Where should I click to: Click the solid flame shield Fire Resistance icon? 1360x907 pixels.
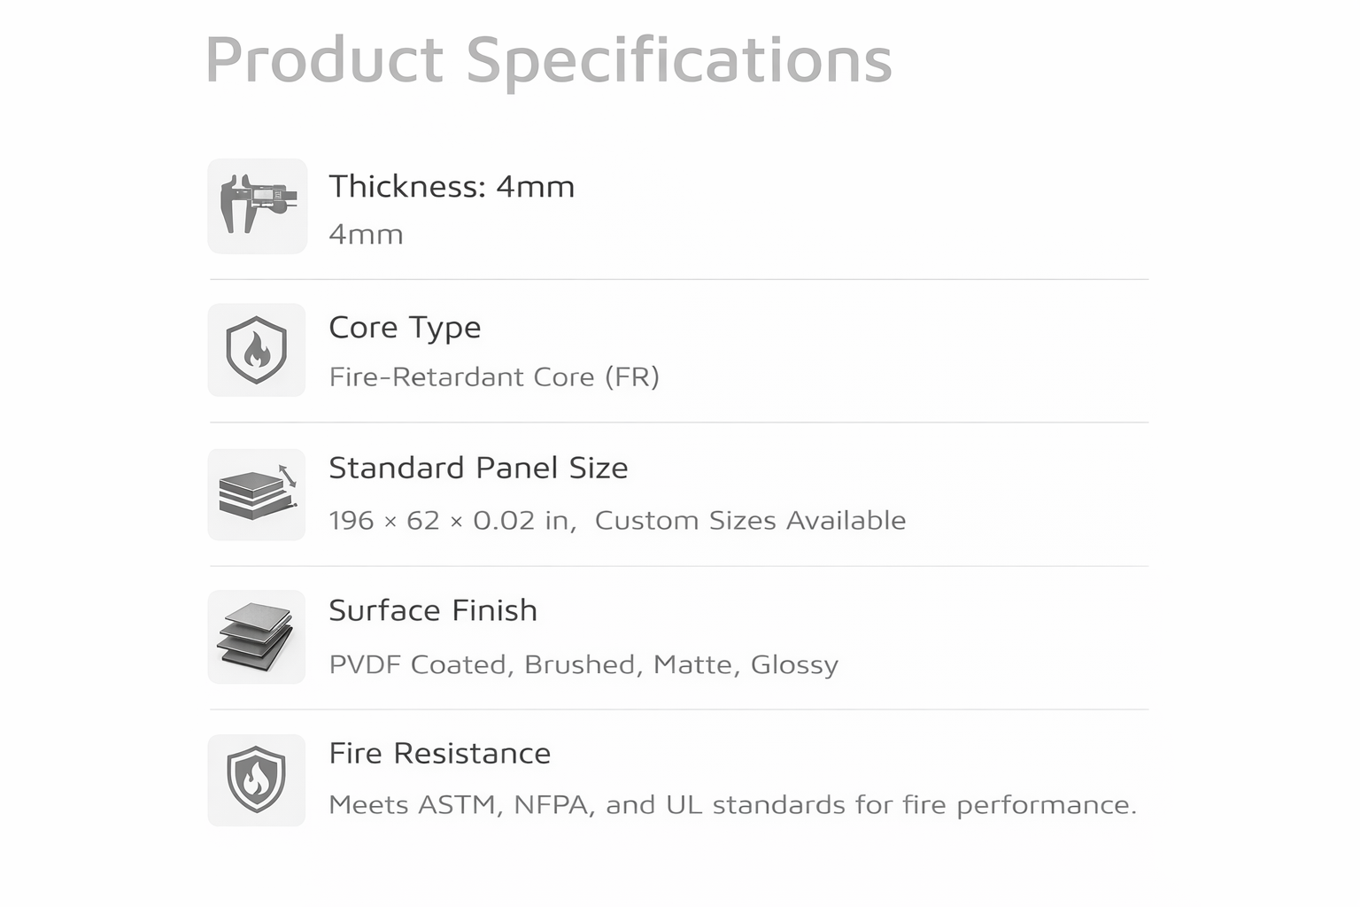[x=257, y=779]
